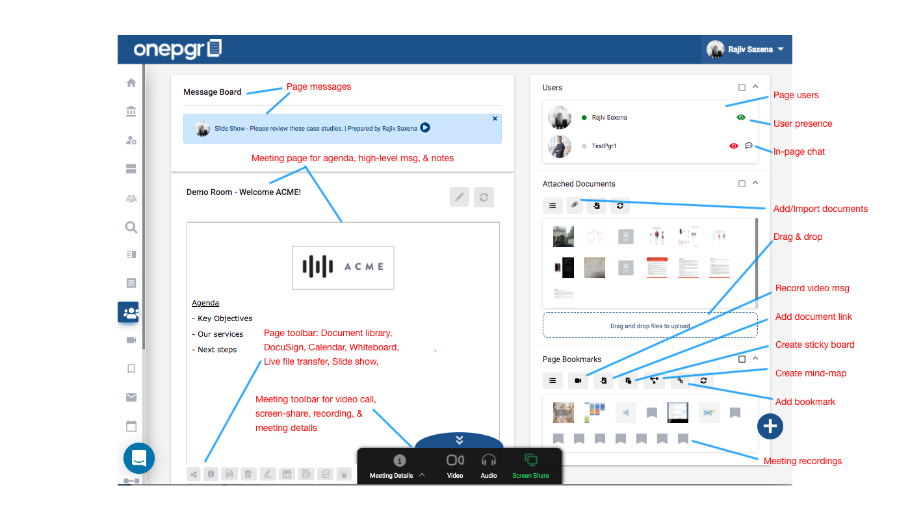This screenshot has height=520, width=910.
Task: Click the add document link icon
Action: (603, 381)
